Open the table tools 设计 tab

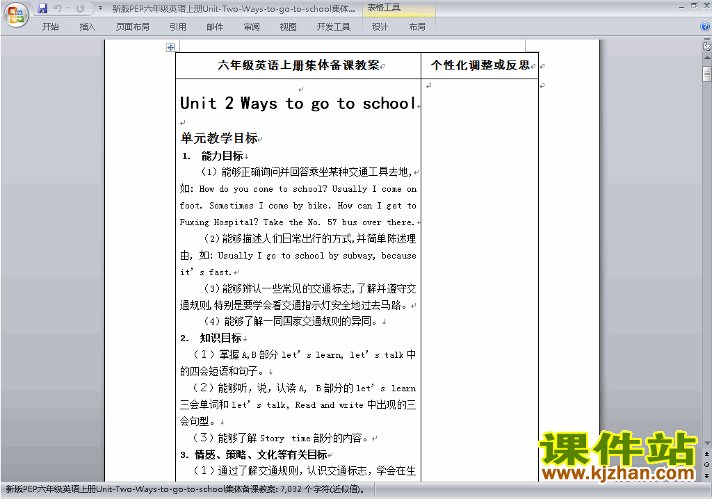click(x=380, y=27)
